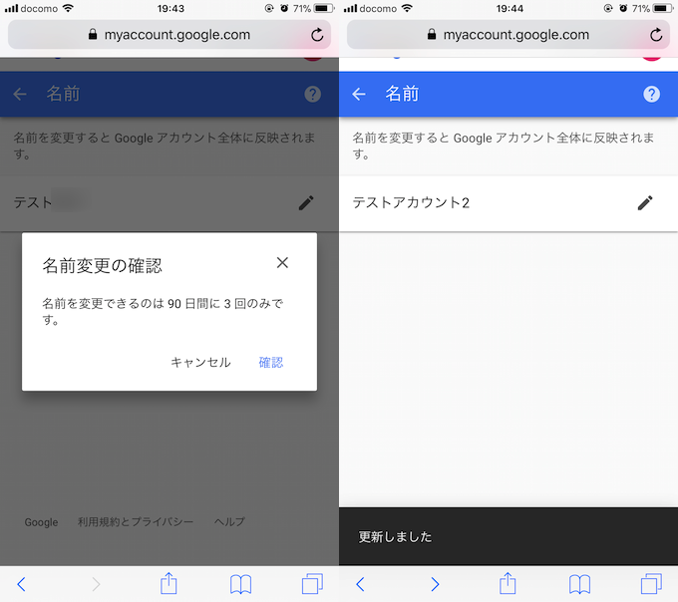Go back using the arrow next to 名前 on right screen
Image resolution: width=678 pixels, height=602 pixels.
click(x=359, y=95)
